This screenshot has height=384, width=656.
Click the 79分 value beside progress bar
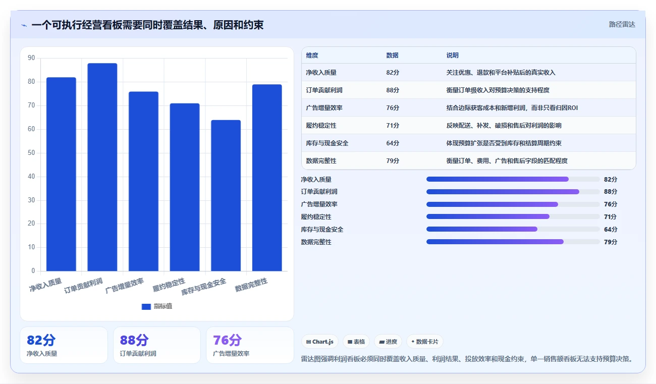coord(611,242)
